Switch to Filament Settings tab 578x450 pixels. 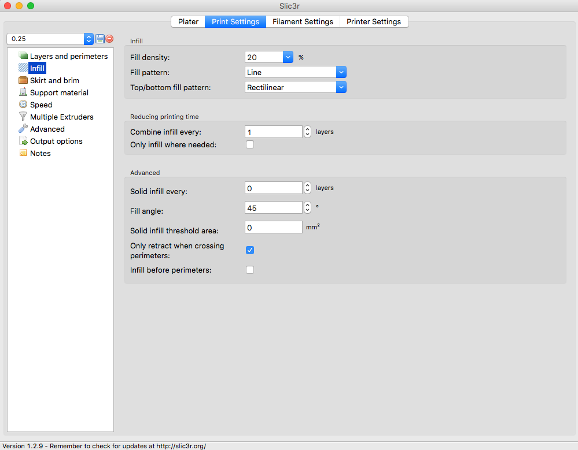coord(303,21)
